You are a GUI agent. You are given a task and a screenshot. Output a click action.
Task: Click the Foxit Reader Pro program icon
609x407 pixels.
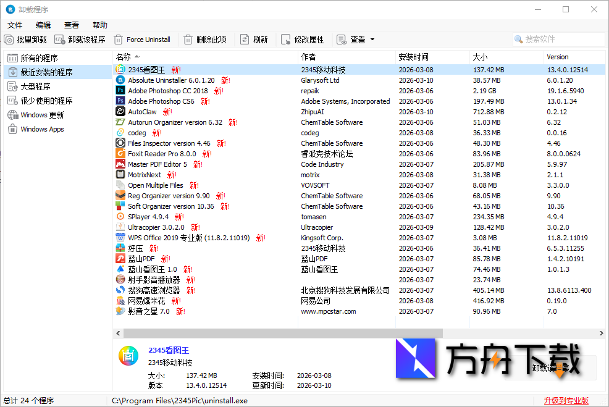[120, 154]
